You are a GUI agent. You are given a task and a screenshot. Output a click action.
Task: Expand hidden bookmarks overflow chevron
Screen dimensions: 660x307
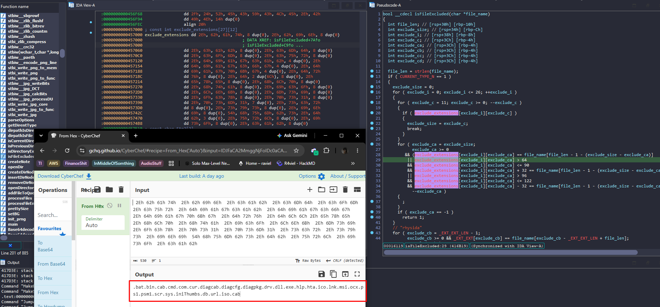click(353, 163)
